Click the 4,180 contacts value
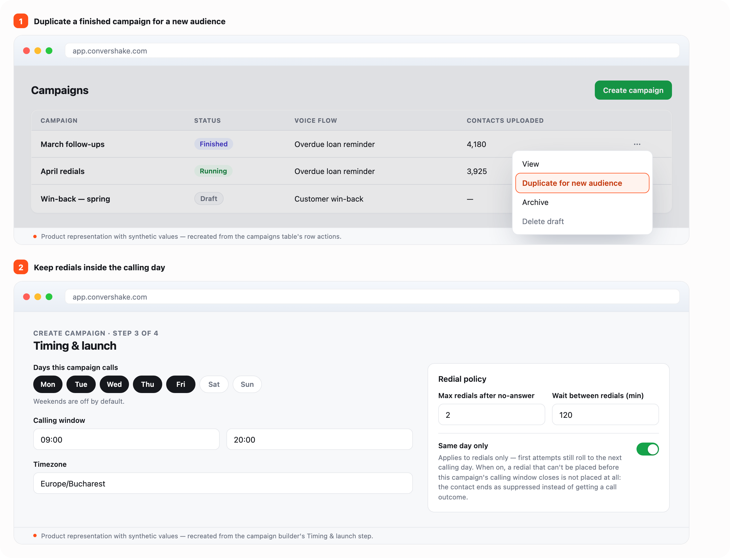 coord(476,144)
